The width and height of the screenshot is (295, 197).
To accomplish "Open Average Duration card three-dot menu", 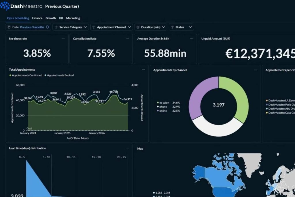I will 191,38.
